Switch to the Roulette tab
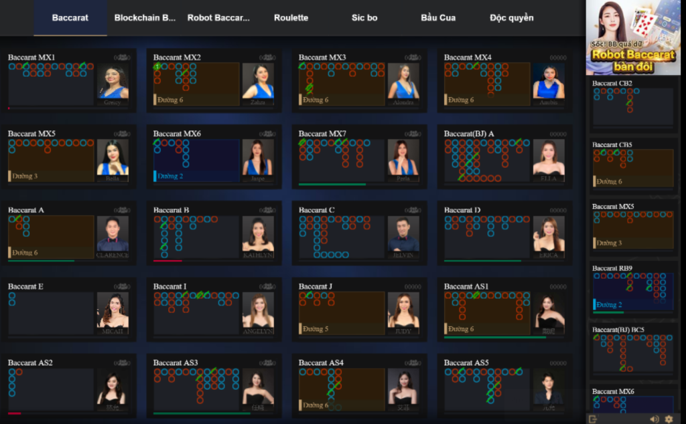The height and width of the screenshot is (424, 686). point(291,18)
